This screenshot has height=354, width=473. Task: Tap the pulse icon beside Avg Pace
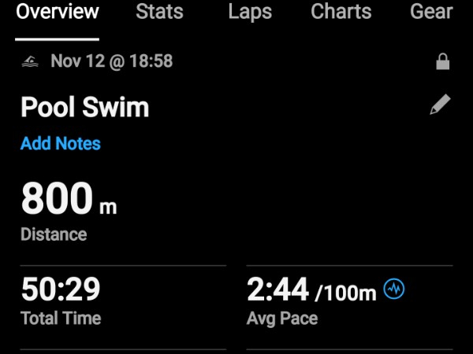click(394, 289)
